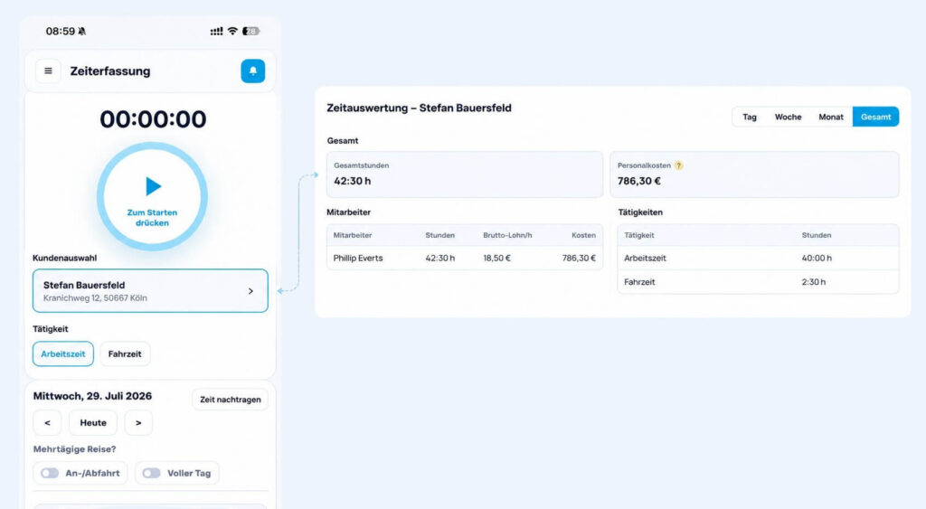The image size is (926, 509).
Task: Click the Zeiterfassung app title
Action: click(110, 71)
